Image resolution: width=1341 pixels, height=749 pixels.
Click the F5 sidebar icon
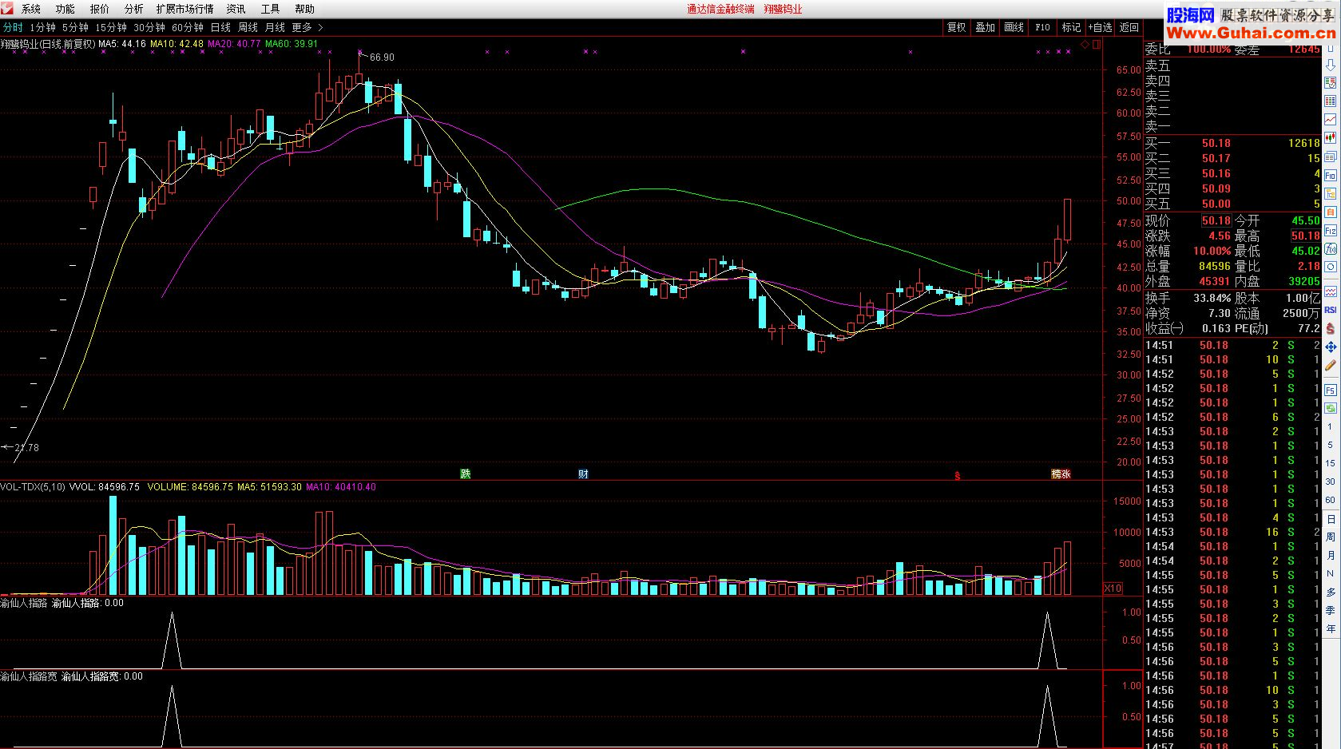pos(1331,390)
